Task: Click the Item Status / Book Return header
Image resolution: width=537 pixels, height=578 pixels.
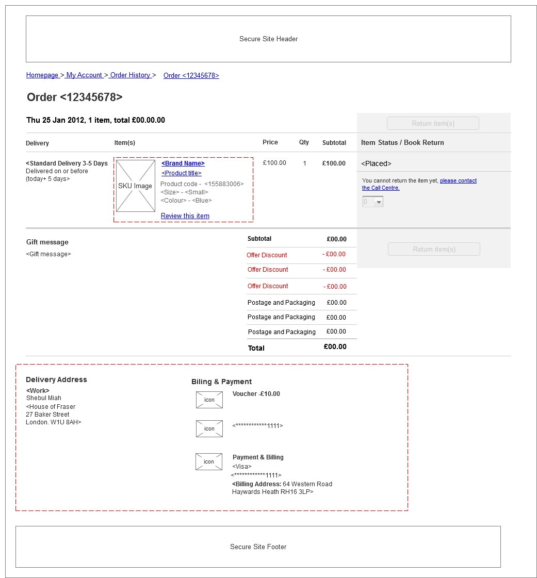Action: pyautogui.click(x=402, y=143)
